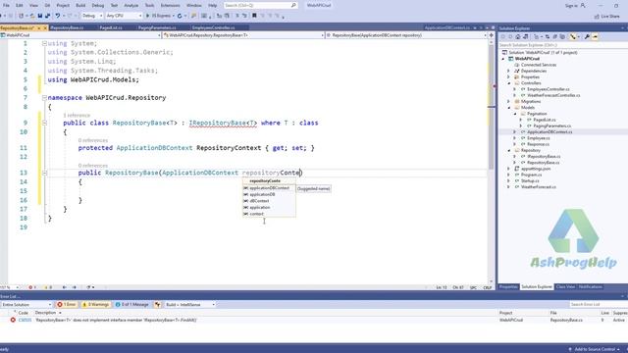This screenshot has height=353, width=628.
Task: Click the bookmark icon in editor toolbar
Action: [254, 16]
